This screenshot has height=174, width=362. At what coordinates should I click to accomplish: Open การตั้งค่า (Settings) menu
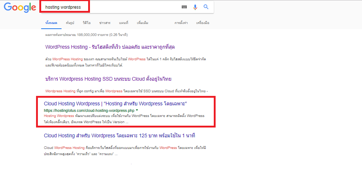pos(181,23)
